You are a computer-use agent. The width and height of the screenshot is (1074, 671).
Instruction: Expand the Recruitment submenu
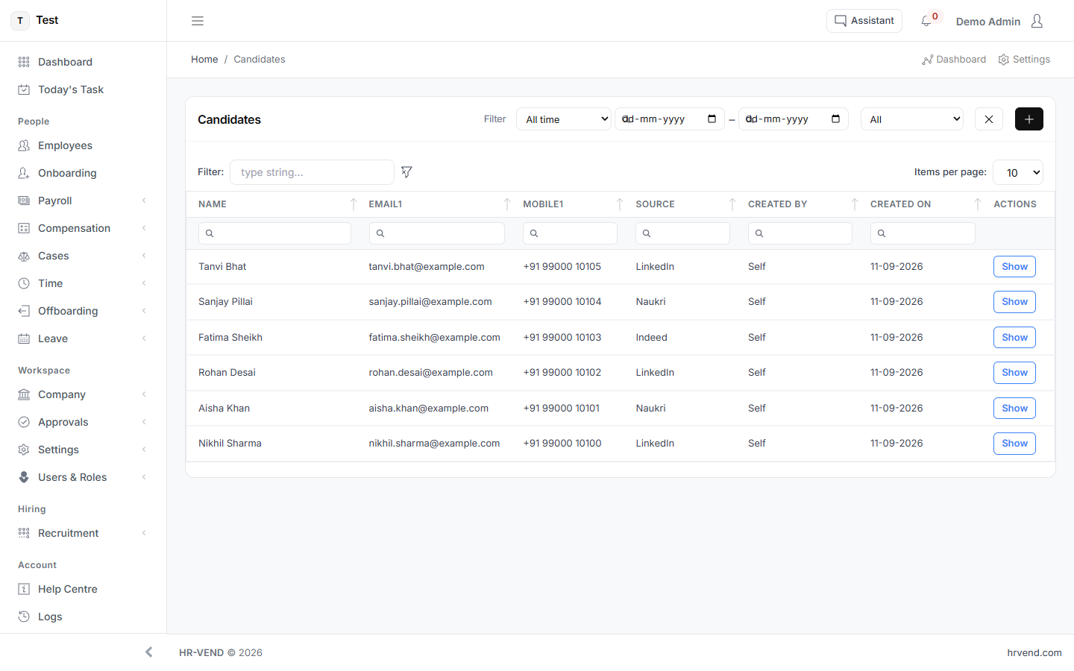tap(83, 533)
